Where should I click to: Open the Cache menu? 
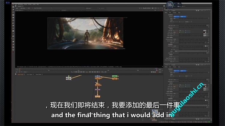(34, 4)
